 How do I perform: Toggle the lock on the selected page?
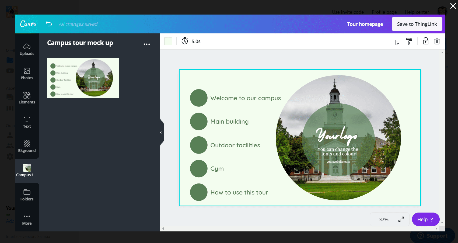pyautogui.click(x=425, y=41)
